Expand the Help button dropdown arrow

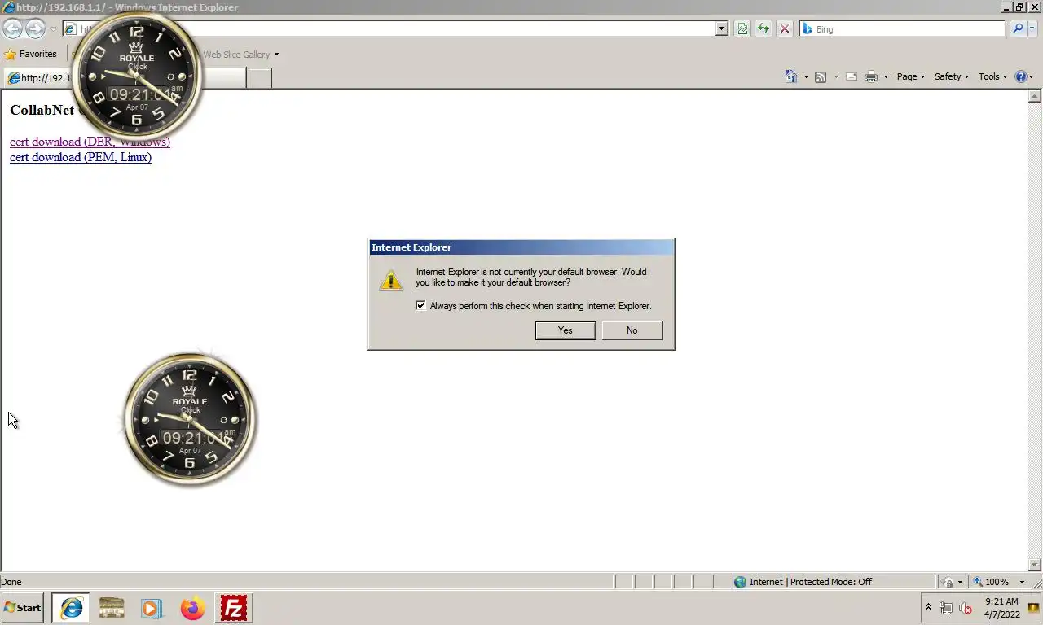pyautogui.click(x=1032, y=77)
